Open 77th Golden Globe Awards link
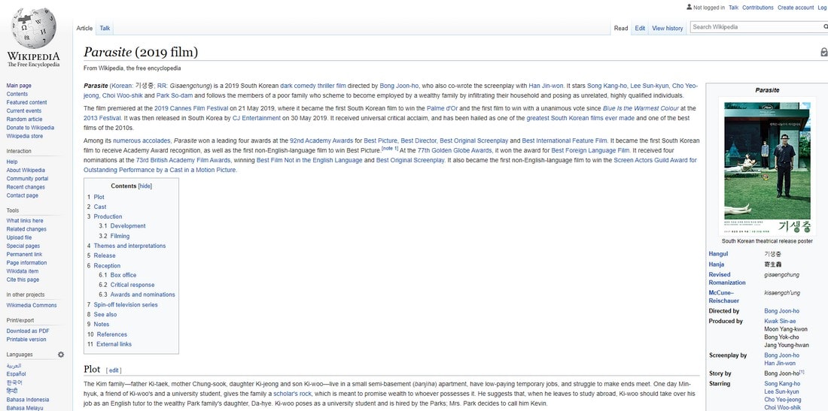The height and width of the screenshot is (411, 828). point(455,151)
